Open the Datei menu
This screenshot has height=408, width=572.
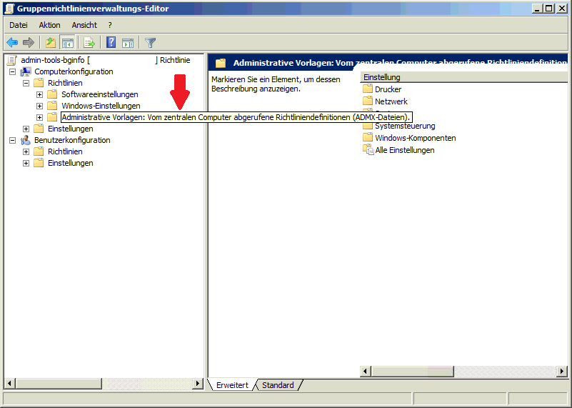19,25
